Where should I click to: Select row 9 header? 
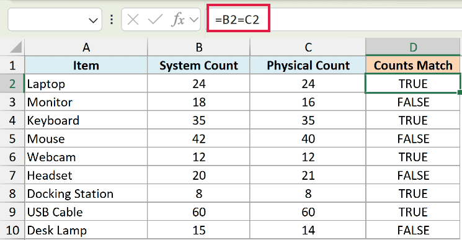[x=12, y=211]
